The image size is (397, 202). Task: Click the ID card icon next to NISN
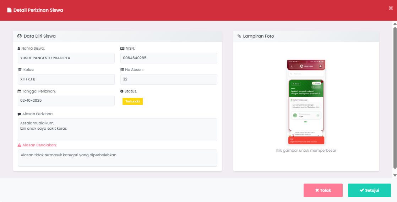pyautogui.click(x=123, y=49)
